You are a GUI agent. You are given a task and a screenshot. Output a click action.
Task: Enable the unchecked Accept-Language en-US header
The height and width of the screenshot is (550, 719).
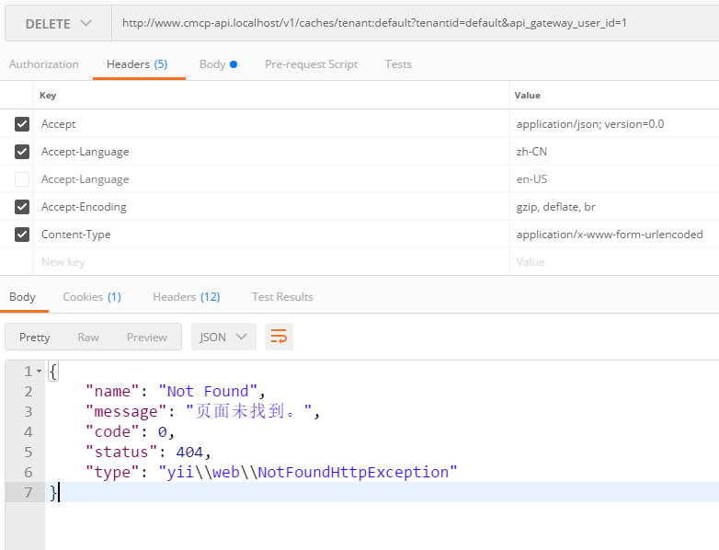pos(22,179)
